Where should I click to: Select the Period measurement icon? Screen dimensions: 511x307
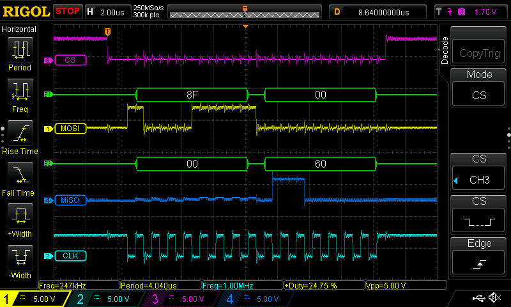(x=20, y=50)
